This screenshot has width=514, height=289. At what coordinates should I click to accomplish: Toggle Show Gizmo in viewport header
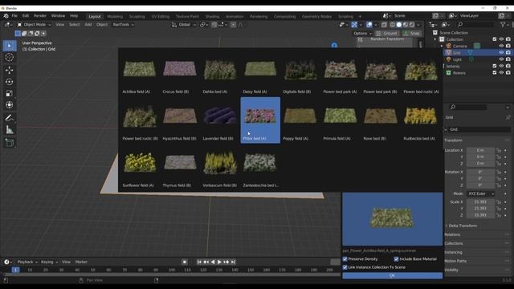(354, 25)
